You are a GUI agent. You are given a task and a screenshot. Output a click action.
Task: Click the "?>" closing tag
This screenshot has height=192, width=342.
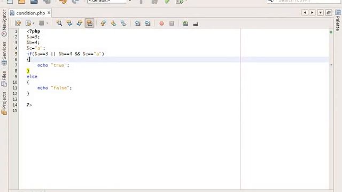tap(29, 105)
